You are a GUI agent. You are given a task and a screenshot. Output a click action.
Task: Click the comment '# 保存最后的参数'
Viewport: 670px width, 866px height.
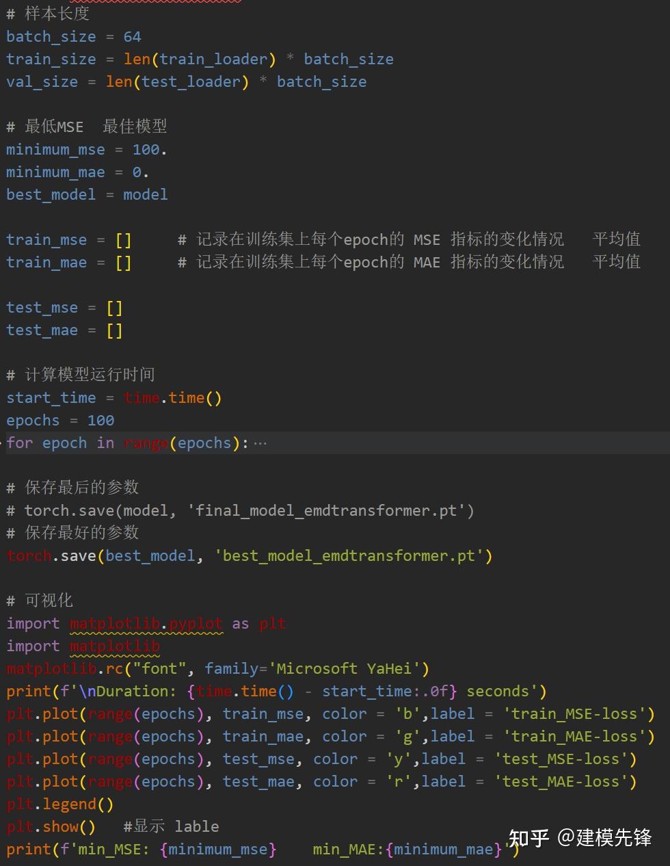pos(72,488)
